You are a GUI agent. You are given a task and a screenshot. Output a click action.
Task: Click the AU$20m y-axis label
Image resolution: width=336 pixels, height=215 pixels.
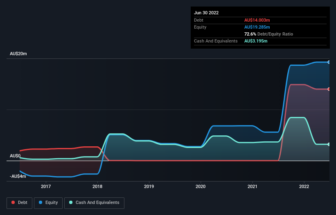coord(18,54)
